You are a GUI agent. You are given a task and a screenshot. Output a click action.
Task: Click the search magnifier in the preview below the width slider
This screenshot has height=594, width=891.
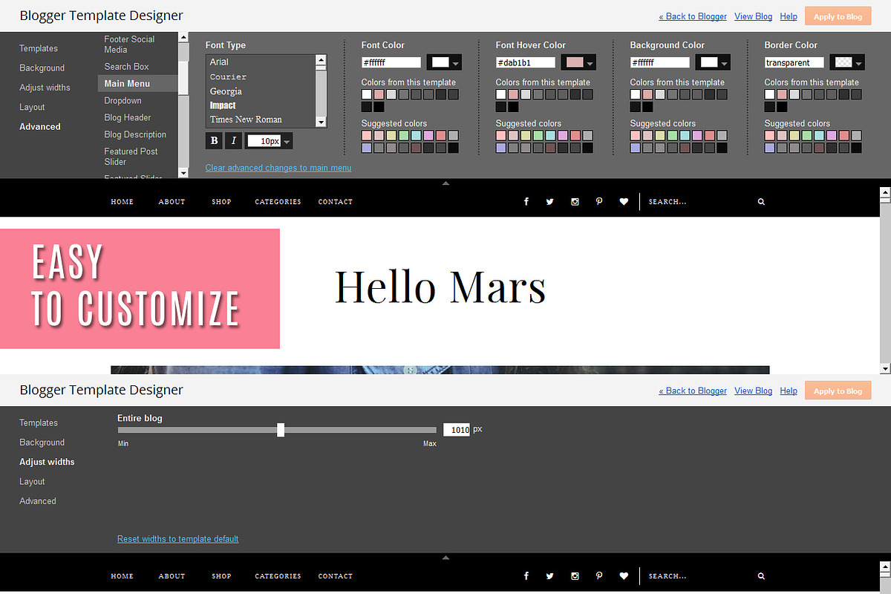(761, 575)
